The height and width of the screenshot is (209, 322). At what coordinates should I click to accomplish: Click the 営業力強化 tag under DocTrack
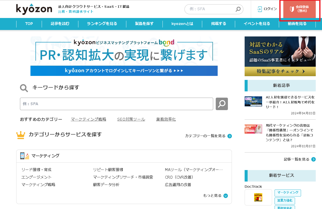point(285,201)
